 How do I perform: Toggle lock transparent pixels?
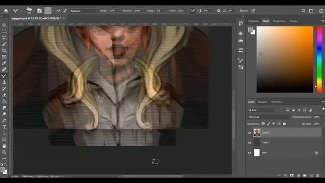tap(263, 124)
